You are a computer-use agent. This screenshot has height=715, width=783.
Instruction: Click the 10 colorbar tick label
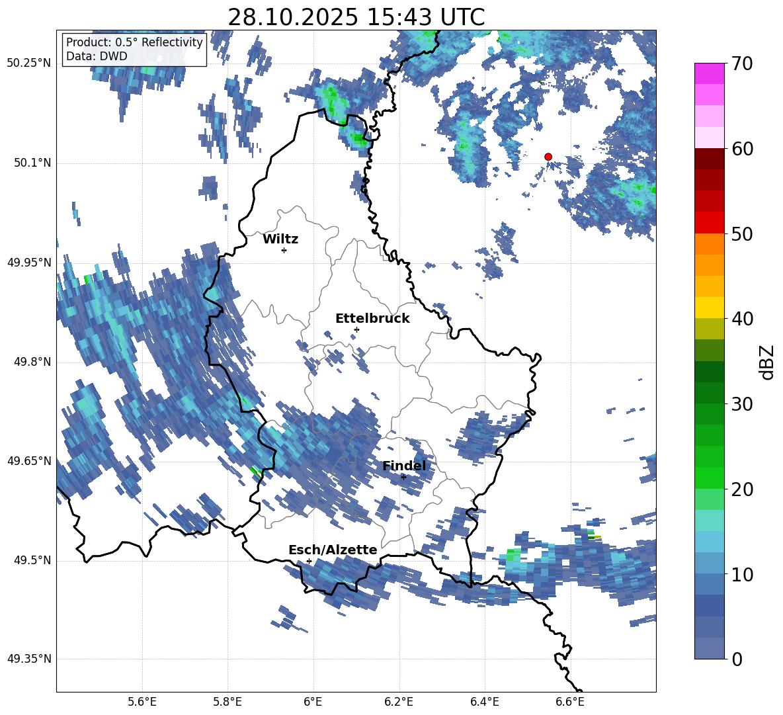pyautogui.click(x=742, y=574)
